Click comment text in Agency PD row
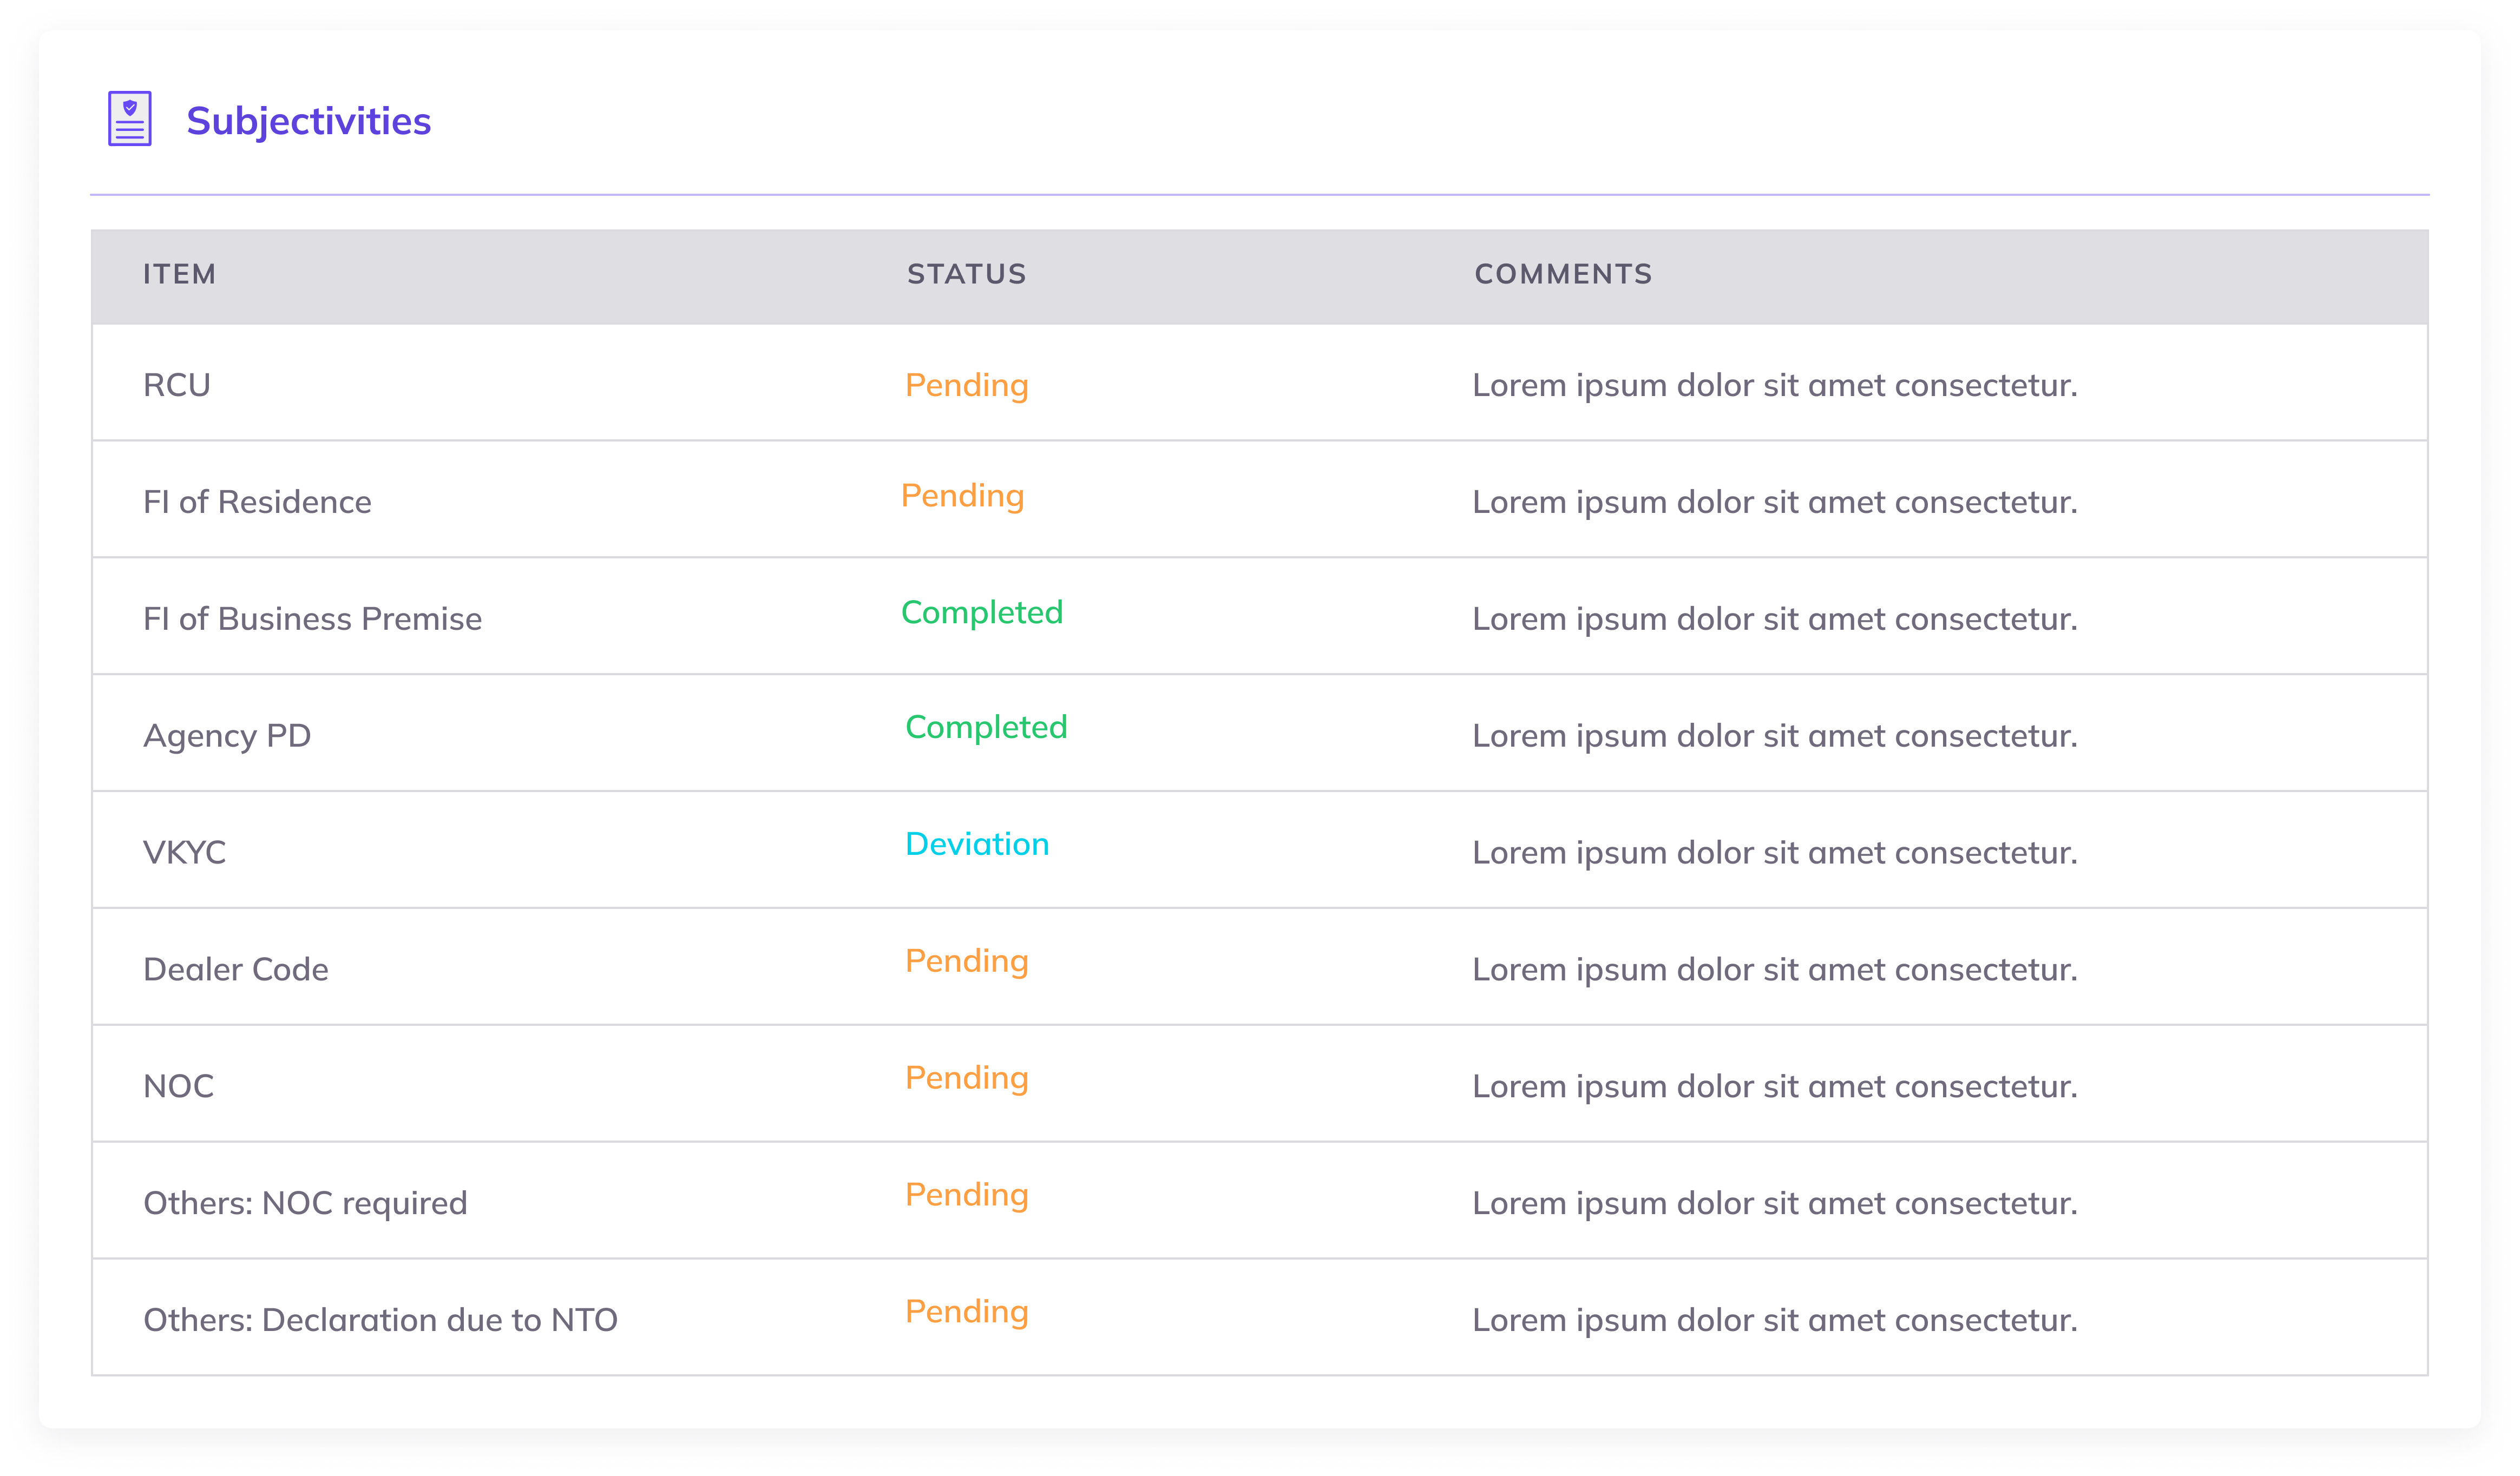Image resolution: width=2520 pixels, height=1476 pixels. click(1774, 736)
